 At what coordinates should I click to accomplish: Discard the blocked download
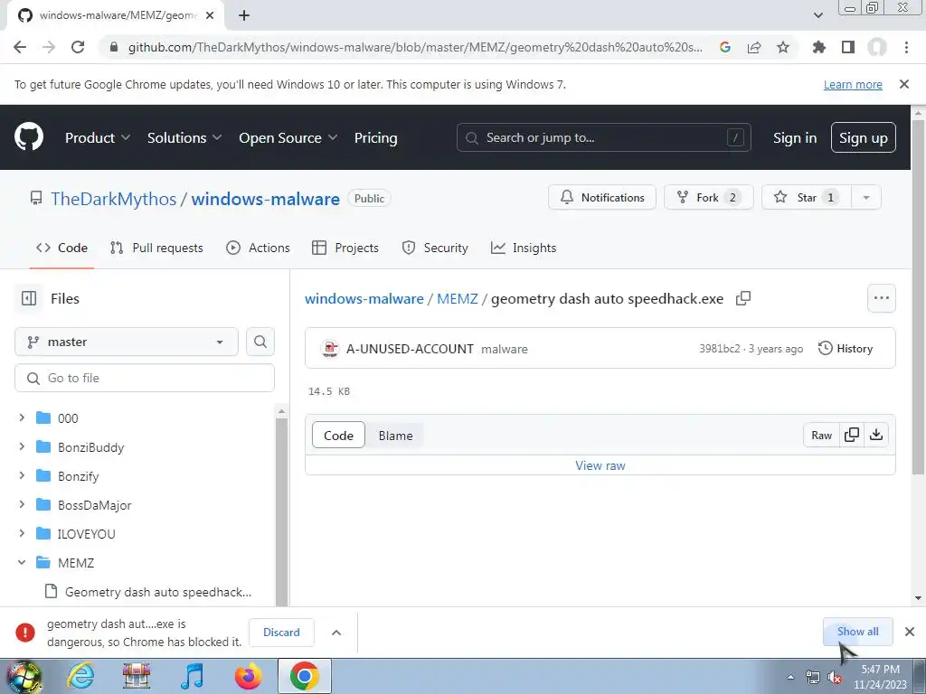[x=282, y=632]
